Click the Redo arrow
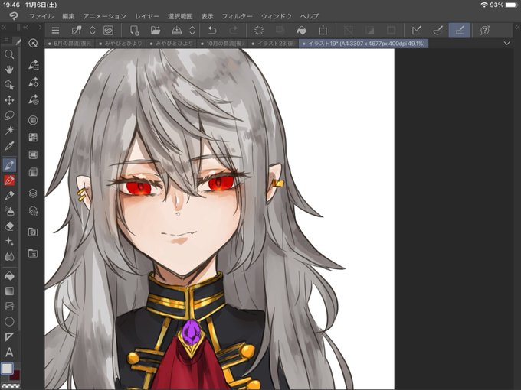Screen dimensions: 521x390 point(234,31)
